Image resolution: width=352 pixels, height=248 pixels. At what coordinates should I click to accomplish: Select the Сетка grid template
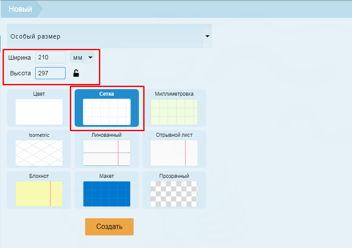coord(107,108)
